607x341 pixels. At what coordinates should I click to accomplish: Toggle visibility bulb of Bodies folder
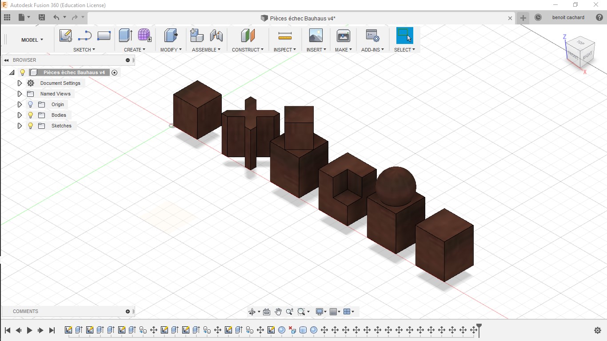(31, 115)
